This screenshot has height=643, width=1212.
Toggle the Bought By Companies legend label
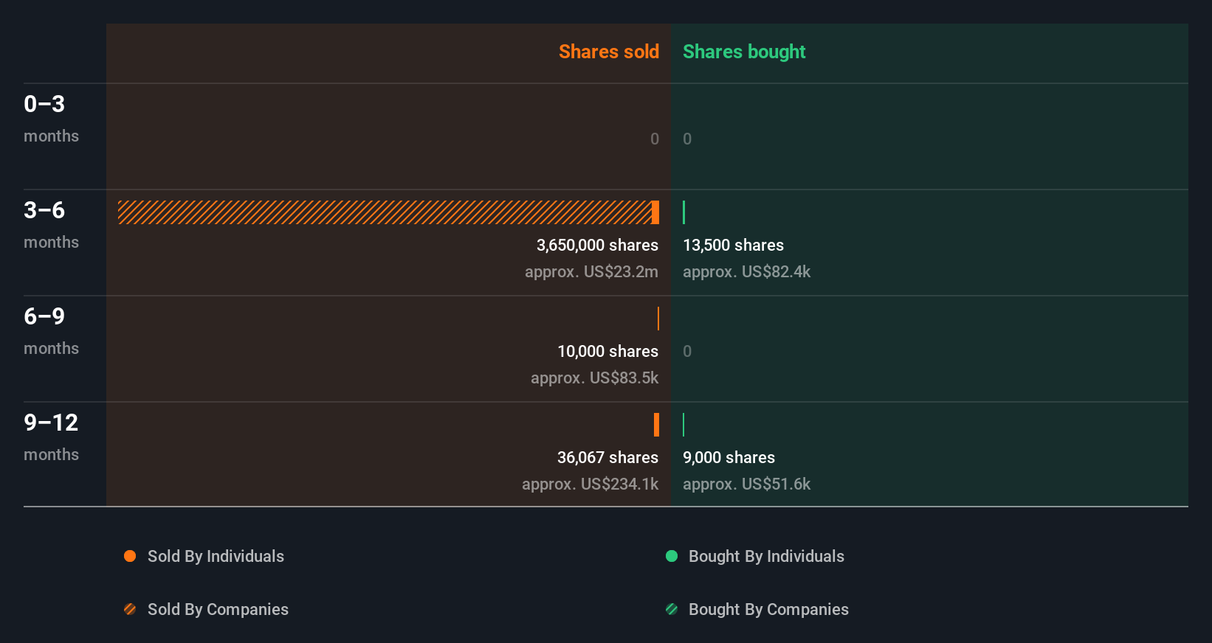768,609
